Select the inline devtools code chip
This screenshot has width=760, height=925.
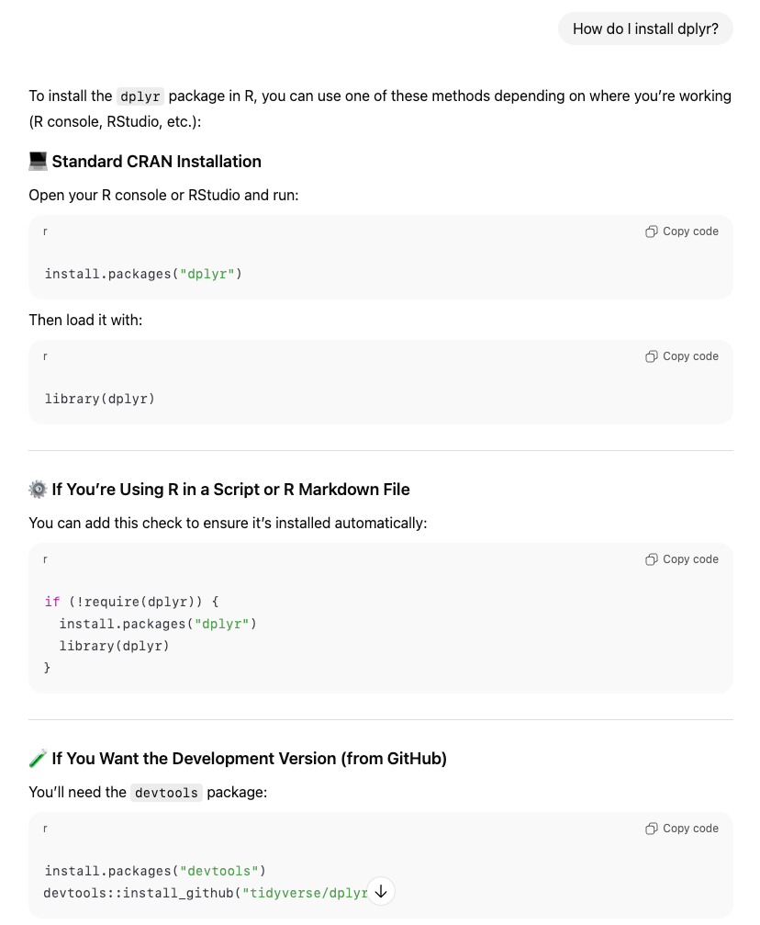[166, 792]
